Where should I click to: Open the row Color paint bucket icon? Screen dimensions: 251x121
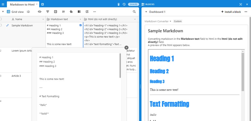71,12
